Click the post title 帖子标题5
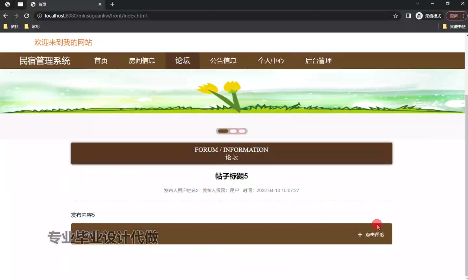This screenshot has height=280, width=468. tap(231, 176)
